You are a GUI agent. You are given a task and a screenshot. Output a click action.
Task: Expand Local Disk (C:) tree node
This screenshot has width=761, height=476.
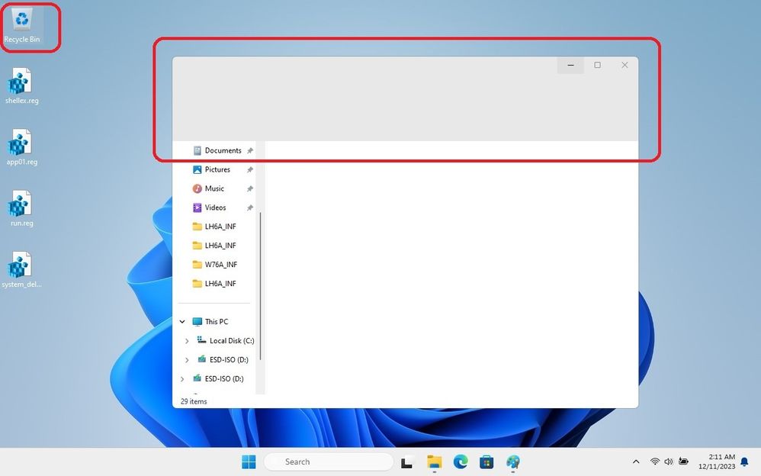187,341
